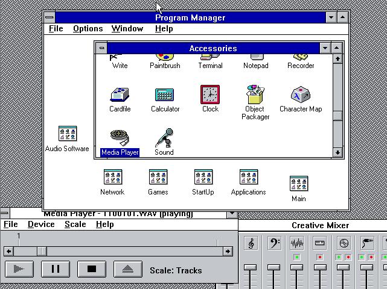Select the Media Player film reel icon
Image resolution: width=387 pixels, height=289 pixels.
tap(120, 138)
